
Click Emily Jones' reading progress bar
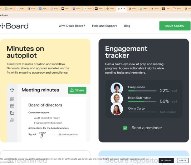click(x=142, y=91)
